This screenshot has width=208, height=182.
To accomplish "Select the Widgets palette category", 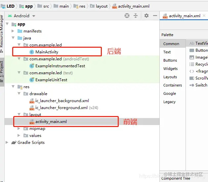I will [170, 69].
